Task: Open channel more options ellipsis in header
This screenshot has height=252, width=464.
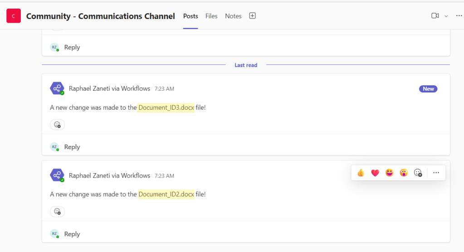Action: click(459, 16)
